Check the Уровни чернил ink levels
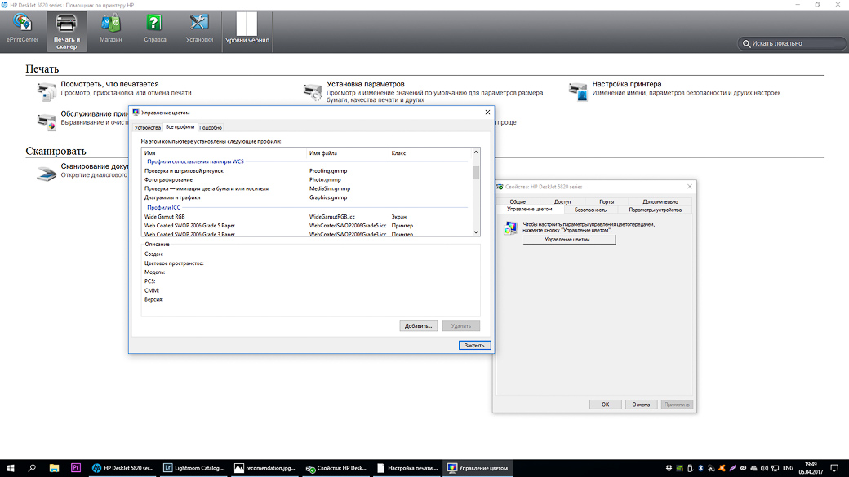This screenshot has height=477, width=849. [247, 29]
